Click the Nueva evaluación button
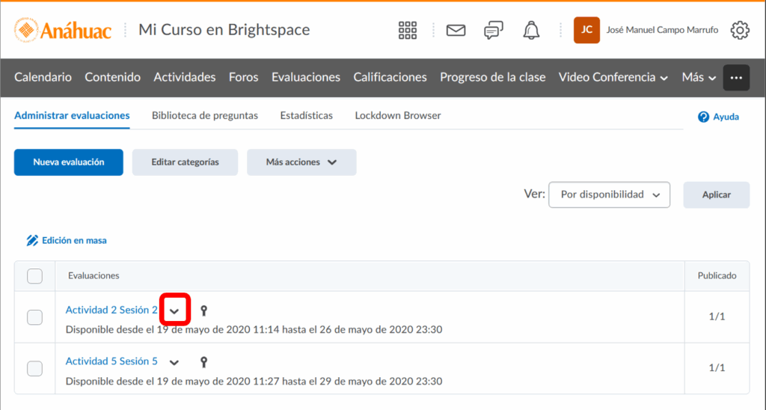Image resolution: width=766 pixels, height=410 pixels. point(68,162)
